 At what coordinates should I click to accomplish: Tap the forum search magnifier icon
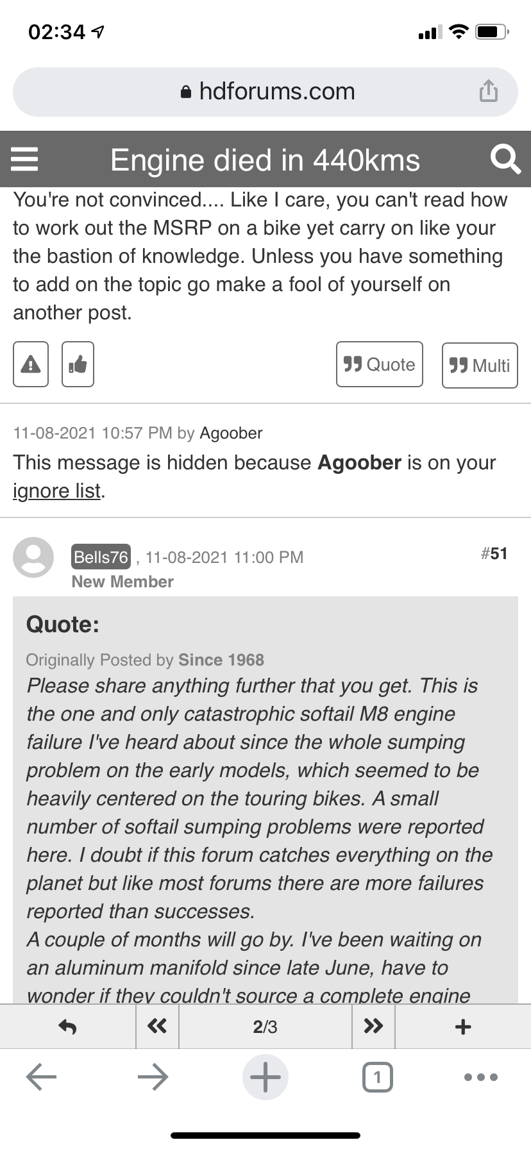click(x=505, y=159)
